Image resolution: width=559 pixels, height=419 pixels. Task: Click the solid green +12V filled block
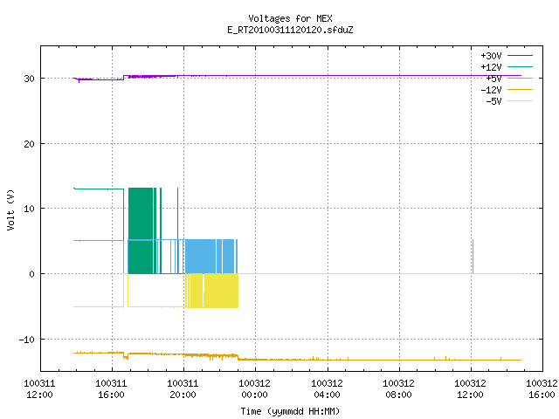point(141,230)
